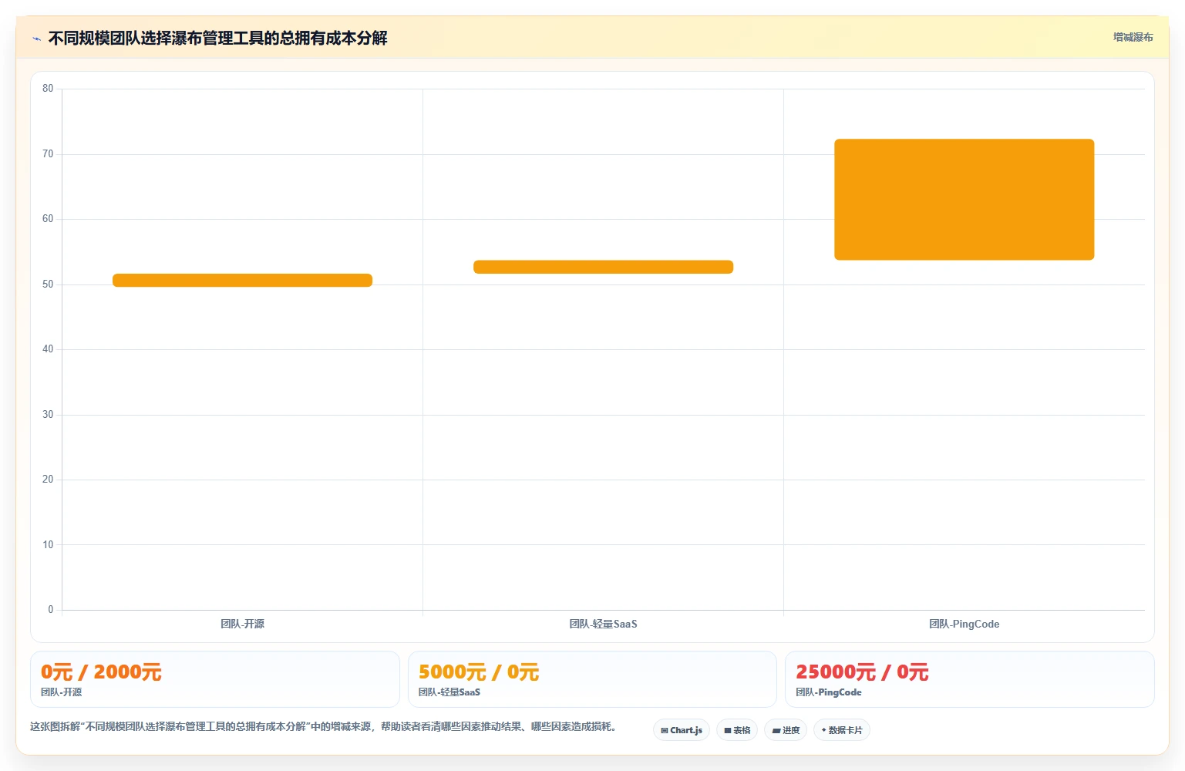1185x771 pixels.
Task: Click 团队-PingCode label under 25000元 card
Action: coord(829,692)
